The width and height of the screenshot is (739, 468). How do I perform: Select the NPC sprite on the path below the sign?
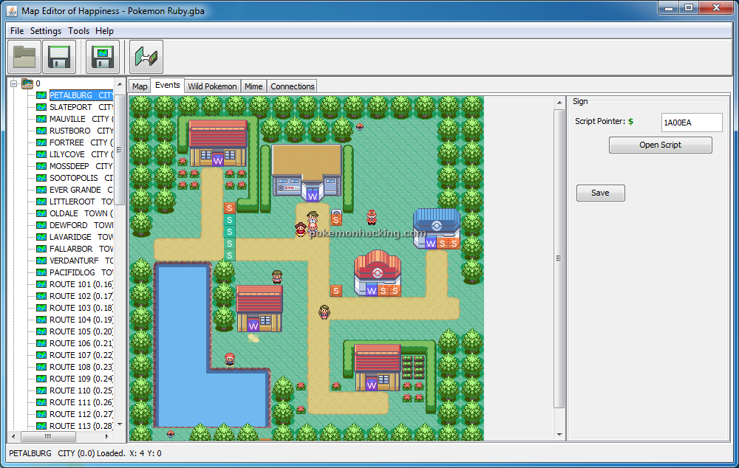point(324,312)
